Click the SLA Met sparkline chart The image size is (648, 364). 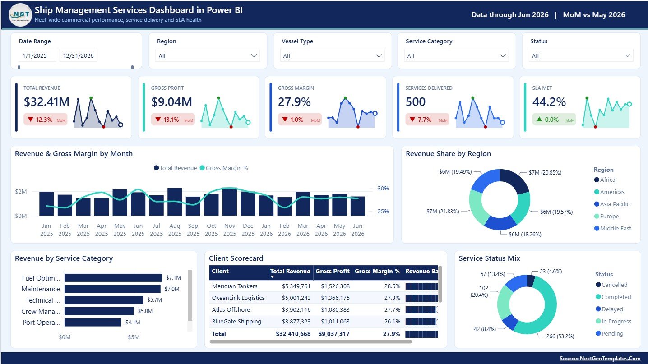607,113
